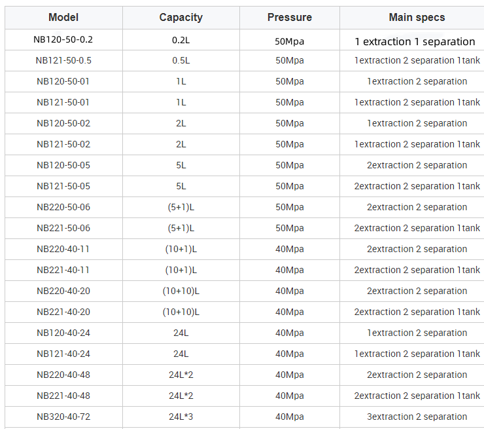Click the Pressure column header
484x429 pixels.
click(x=289, y=18)
